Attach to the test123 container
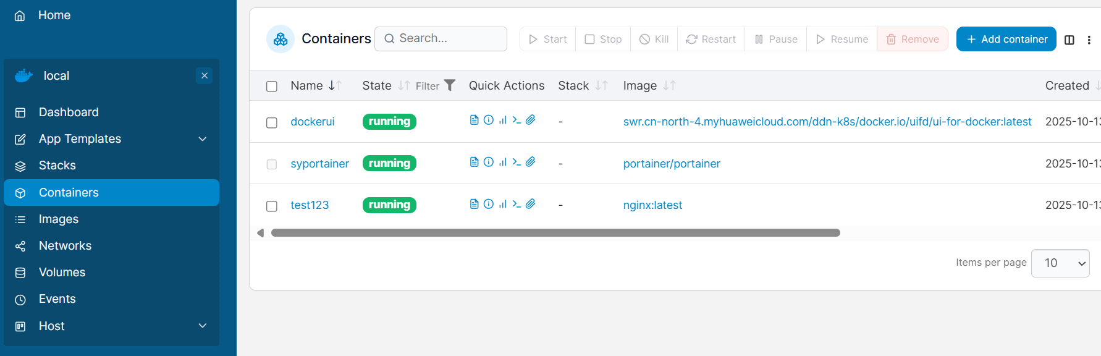This screenshot has width=1101, height=356. tap(530, 204)
